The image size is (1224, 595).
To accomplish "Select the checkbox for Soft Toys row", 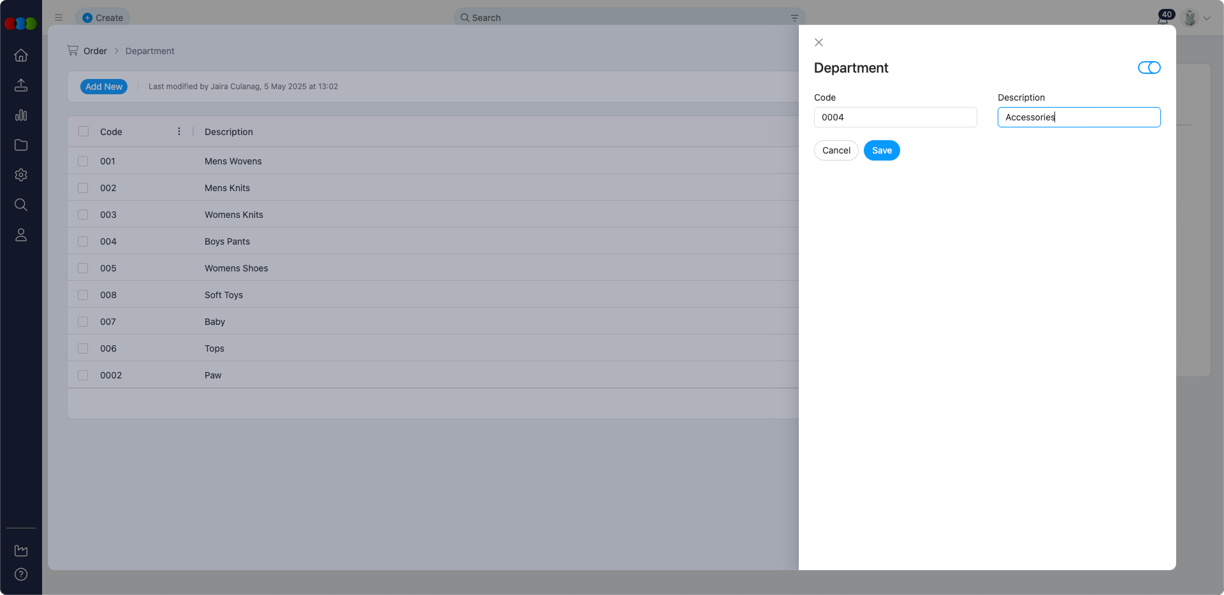I will click(83, 295).
